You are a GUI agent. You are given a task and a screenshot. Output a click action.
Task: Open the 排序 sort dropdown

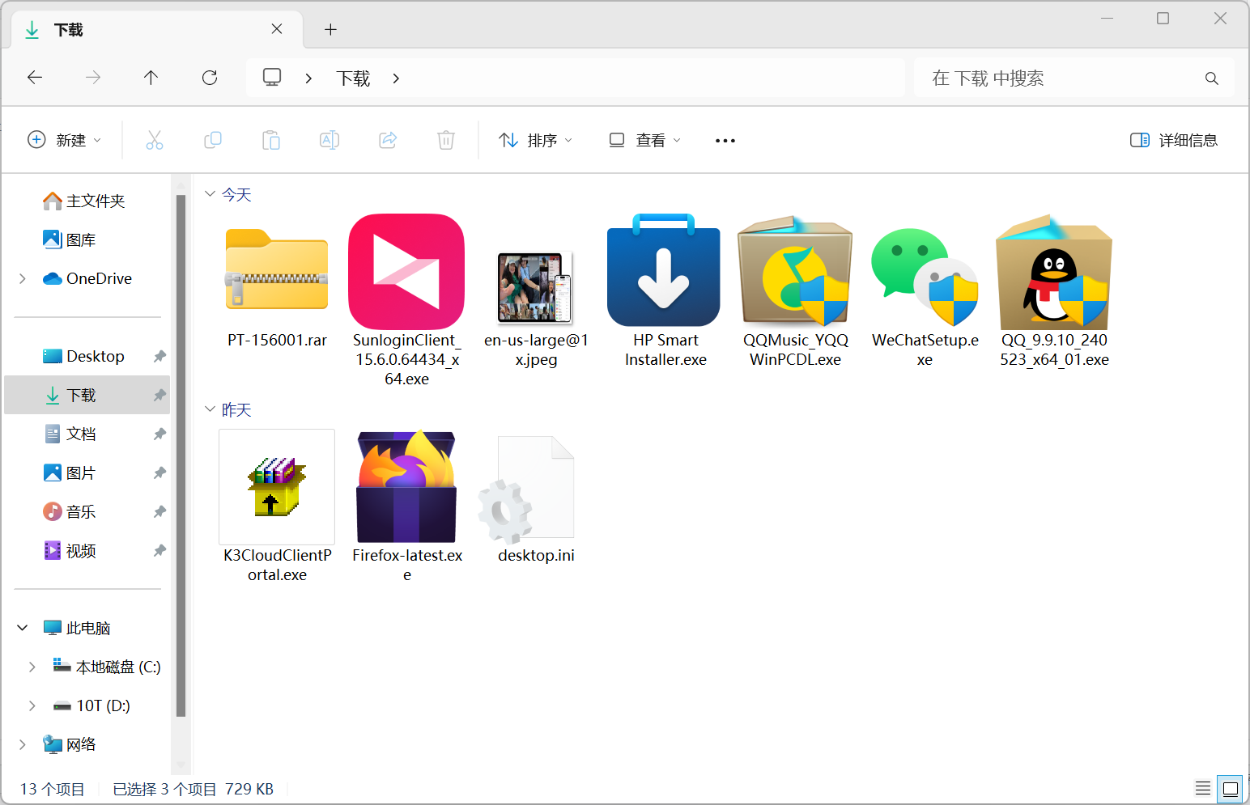coord(535,140)
